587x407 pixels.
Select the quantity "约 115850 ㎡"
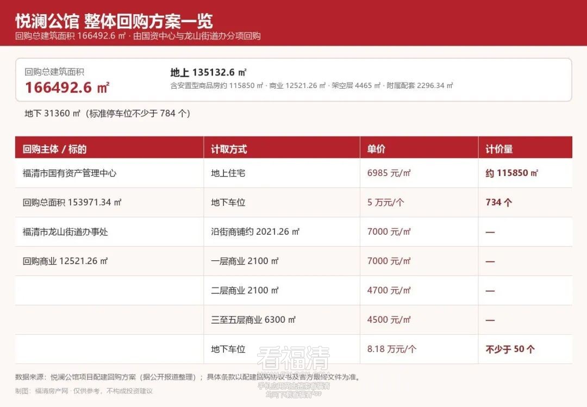(512, 173)
